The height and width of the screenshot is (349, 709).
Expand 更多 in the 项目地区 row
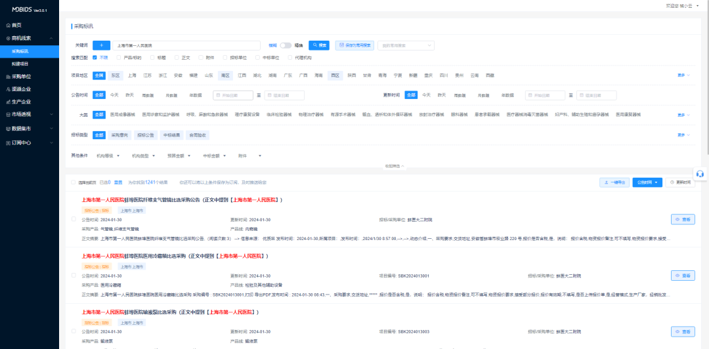(683, 75)
